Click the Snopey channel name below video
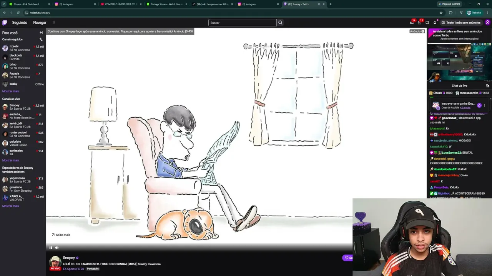 (69, 258)
